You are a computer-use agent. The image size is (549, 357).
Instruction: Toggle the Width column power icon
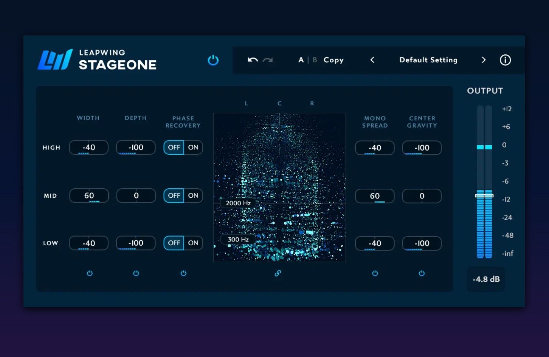[90, 273]
